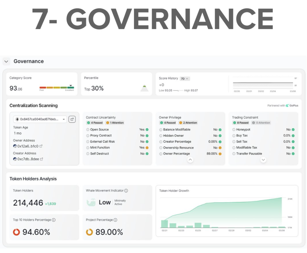Image resolution: width=307 pixels, height=253 pixels.
Task: Click the green check status for Open Source
Action: [147, 130]
